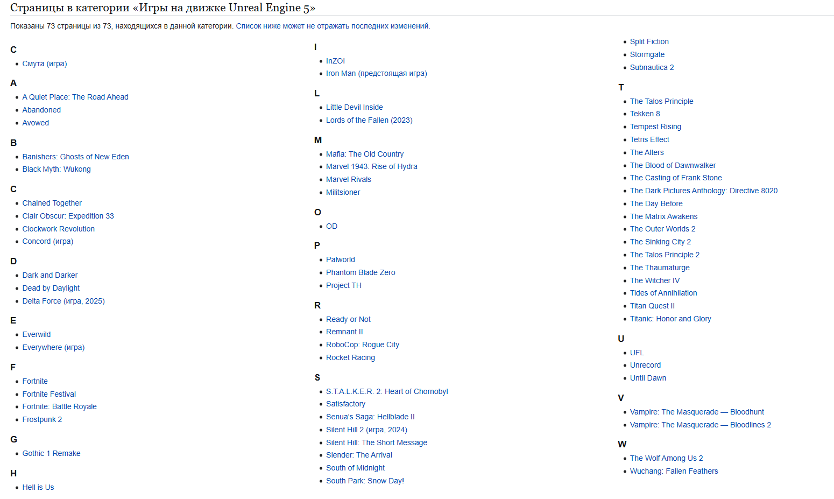The image size is (834, 499).
Task: Open 'Vampire: The Masquerade — Bloodlines 2'
Action: (701, 425)
